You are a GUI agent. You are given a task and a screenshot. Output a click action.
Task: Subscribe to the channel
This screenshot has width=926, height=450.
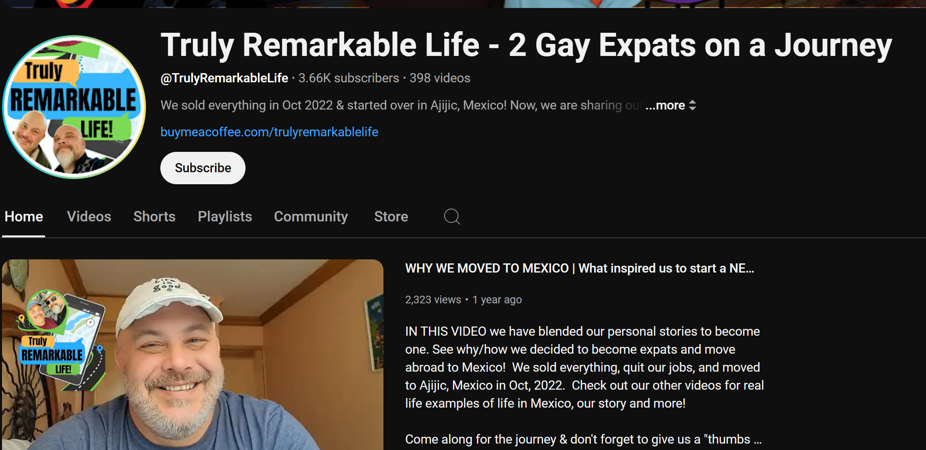(x=203, y=168)
